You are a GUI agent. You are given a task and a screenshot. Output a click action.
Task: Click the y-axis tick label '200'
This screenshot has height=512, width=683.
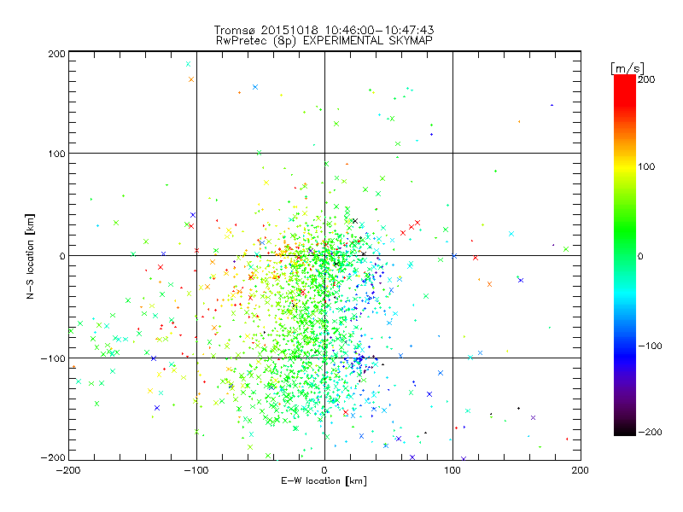(56, 54)
